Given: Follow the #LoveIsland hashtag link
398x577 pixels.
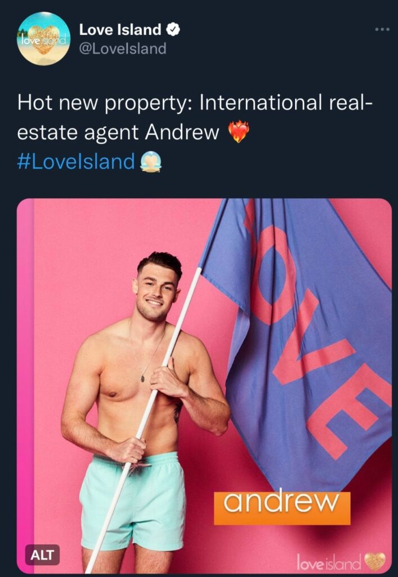Looking at the screenshot, I should [75, 162].
